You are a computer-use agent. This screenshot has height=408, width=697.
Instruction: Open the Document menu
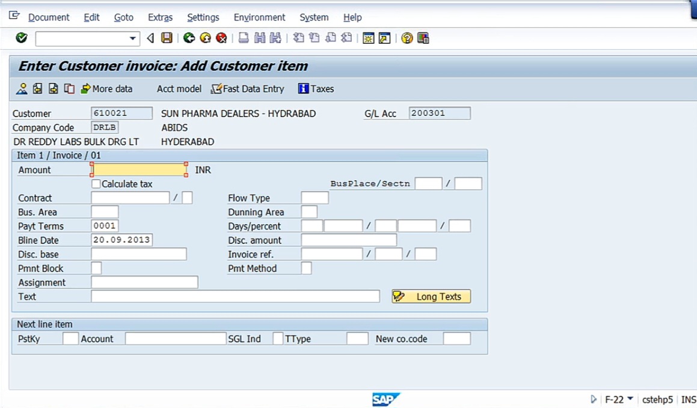coord(49,17)
